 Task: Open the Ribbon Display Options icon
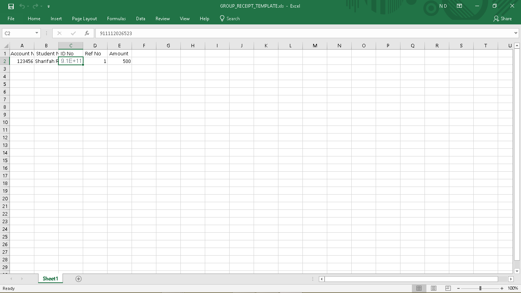[x=460, y=6]
